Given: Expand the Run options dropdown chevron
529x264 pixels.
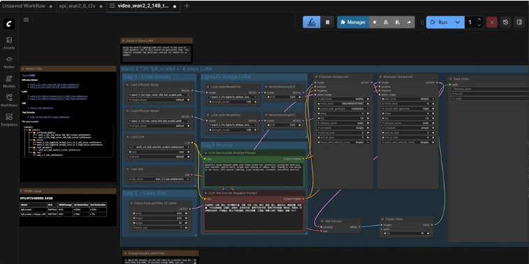Looking at the screenshot, I should click(458, 22).
